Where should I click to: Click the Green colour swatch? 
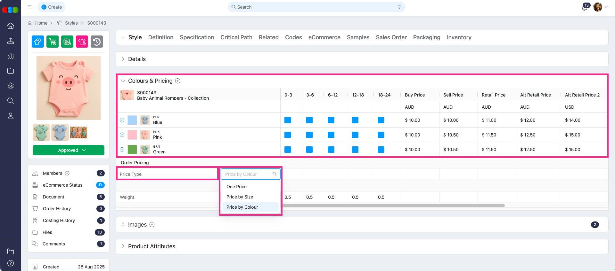pyautogui.click(x=132, y=150)
